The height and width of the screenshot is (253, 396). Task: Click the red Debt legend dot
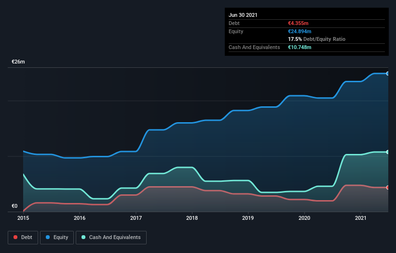coord(15,237)
